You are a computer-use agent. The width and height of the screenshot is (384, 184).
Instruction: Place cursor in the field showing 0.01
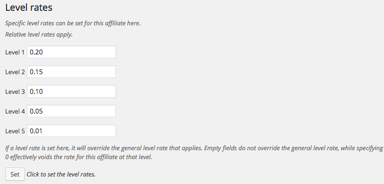[x=71, y=131]
